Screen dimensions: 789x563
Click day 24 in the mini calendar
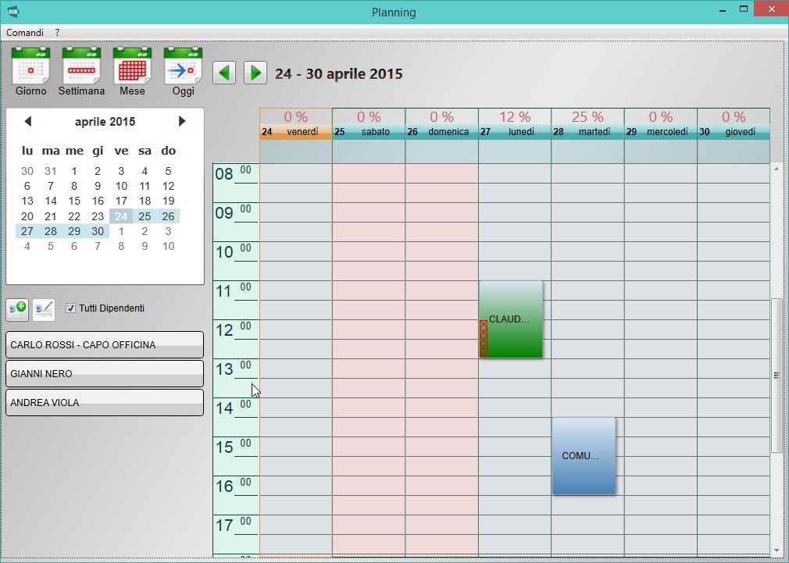(121, 216)
